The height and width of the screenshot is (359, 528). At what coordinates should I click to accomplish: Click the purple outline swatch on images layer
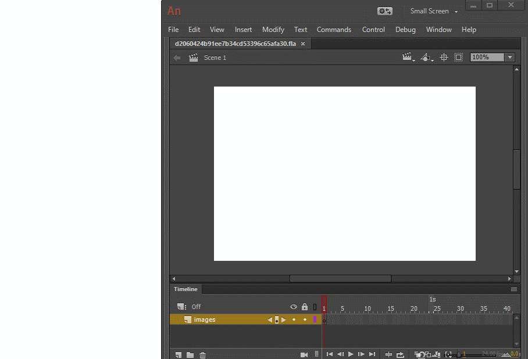(315, 319)
